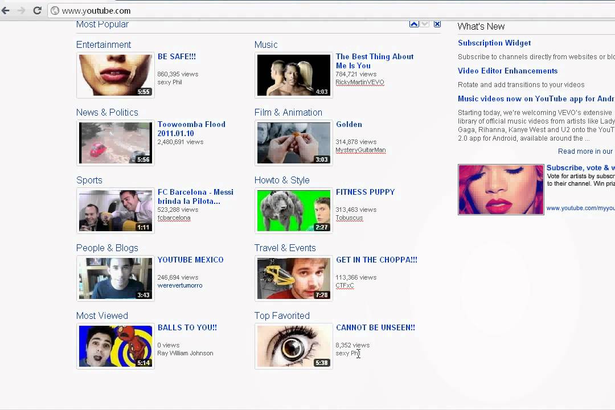This screenshot has height=410, width=615.
Task: Click the GET IN THE CHOPPA!!! title
Action: 376,260
